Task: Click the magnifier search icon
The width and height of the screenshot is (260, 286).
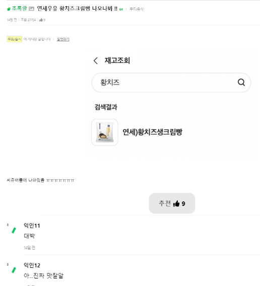Action: (241, 82)
